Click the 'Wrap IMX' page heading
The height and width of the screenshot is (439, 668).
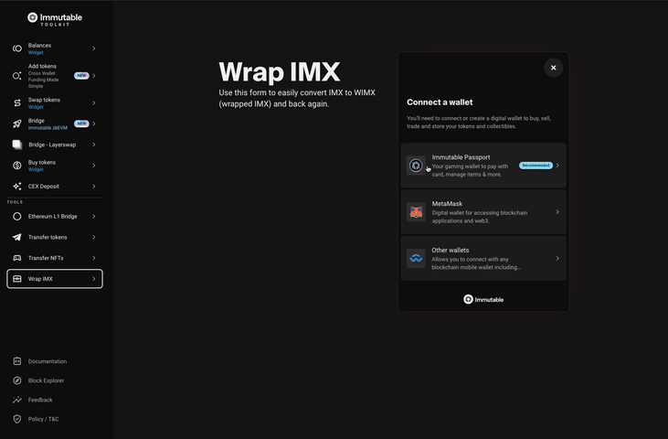(280, 71)
